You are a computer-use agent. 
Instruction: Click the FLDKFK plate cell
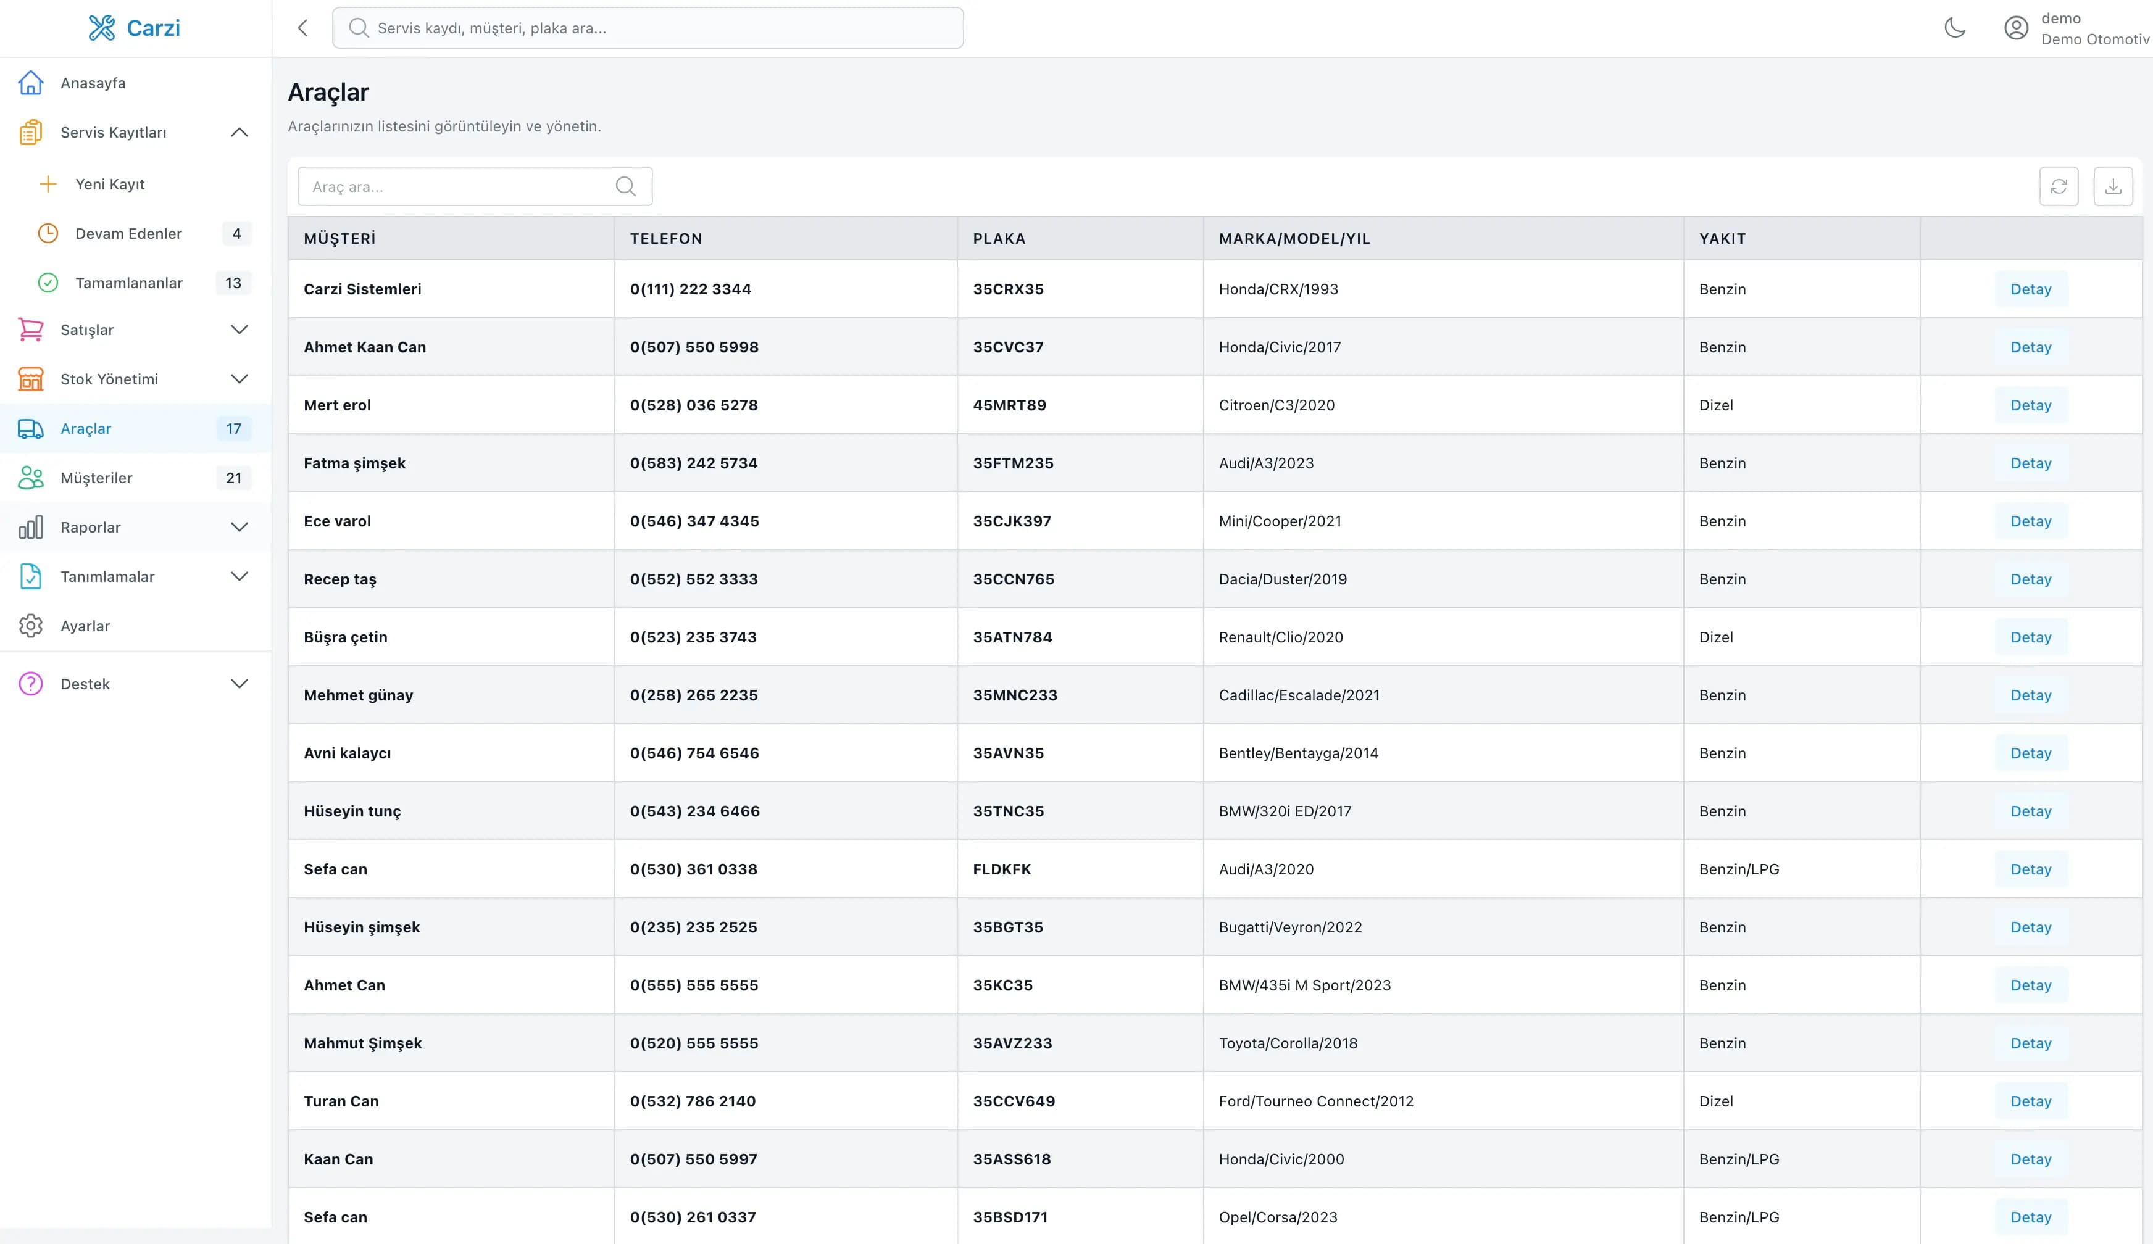click(x=1080, y=869)
